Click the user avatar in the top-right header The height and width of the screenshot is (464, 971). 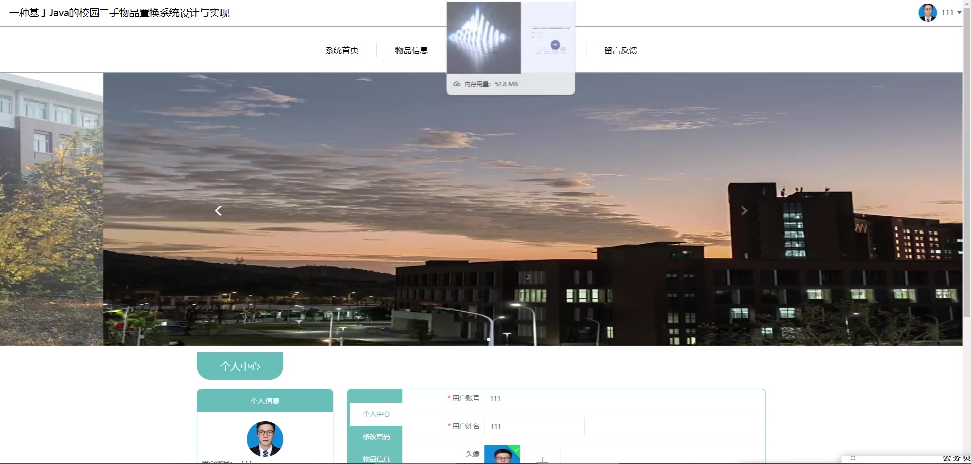(x=928, y=13)
